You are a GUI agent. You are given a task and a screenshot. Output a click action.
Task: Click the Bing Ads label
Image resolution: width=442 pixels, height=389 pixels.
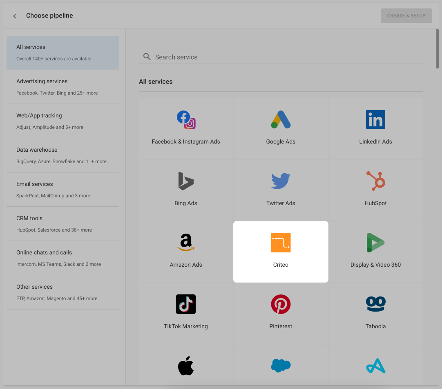tap(186, 203)
